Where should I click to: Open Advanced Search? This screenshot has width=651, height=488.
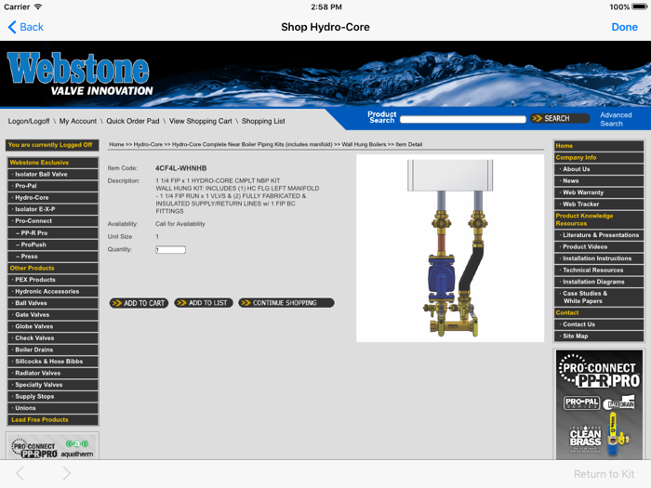[616, 119]
